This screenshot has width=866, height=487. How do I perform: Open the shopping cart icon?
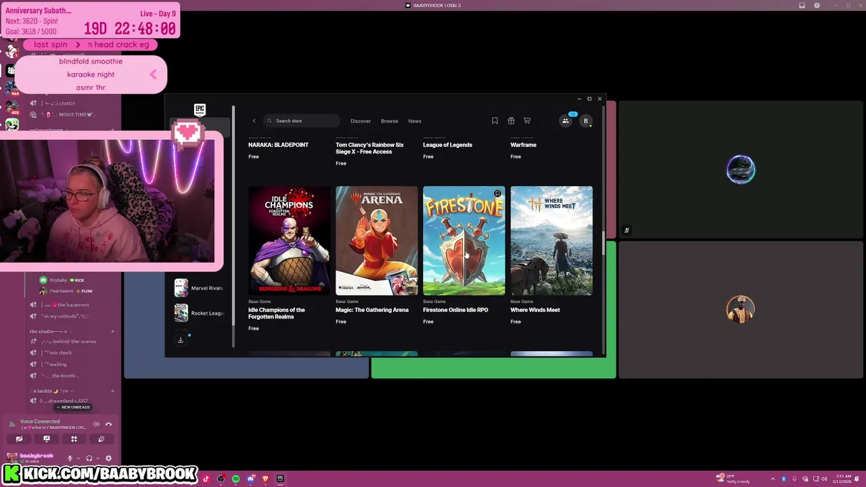pos(527,121)
